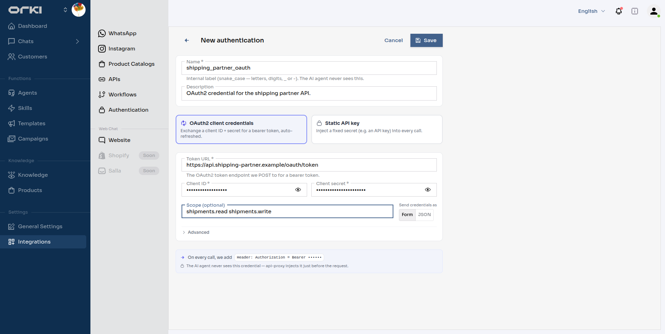Image resolution: width=665 pixels, height=334 pixels.
Task: Click the Integrations grid icon
Action: [11, 242]
